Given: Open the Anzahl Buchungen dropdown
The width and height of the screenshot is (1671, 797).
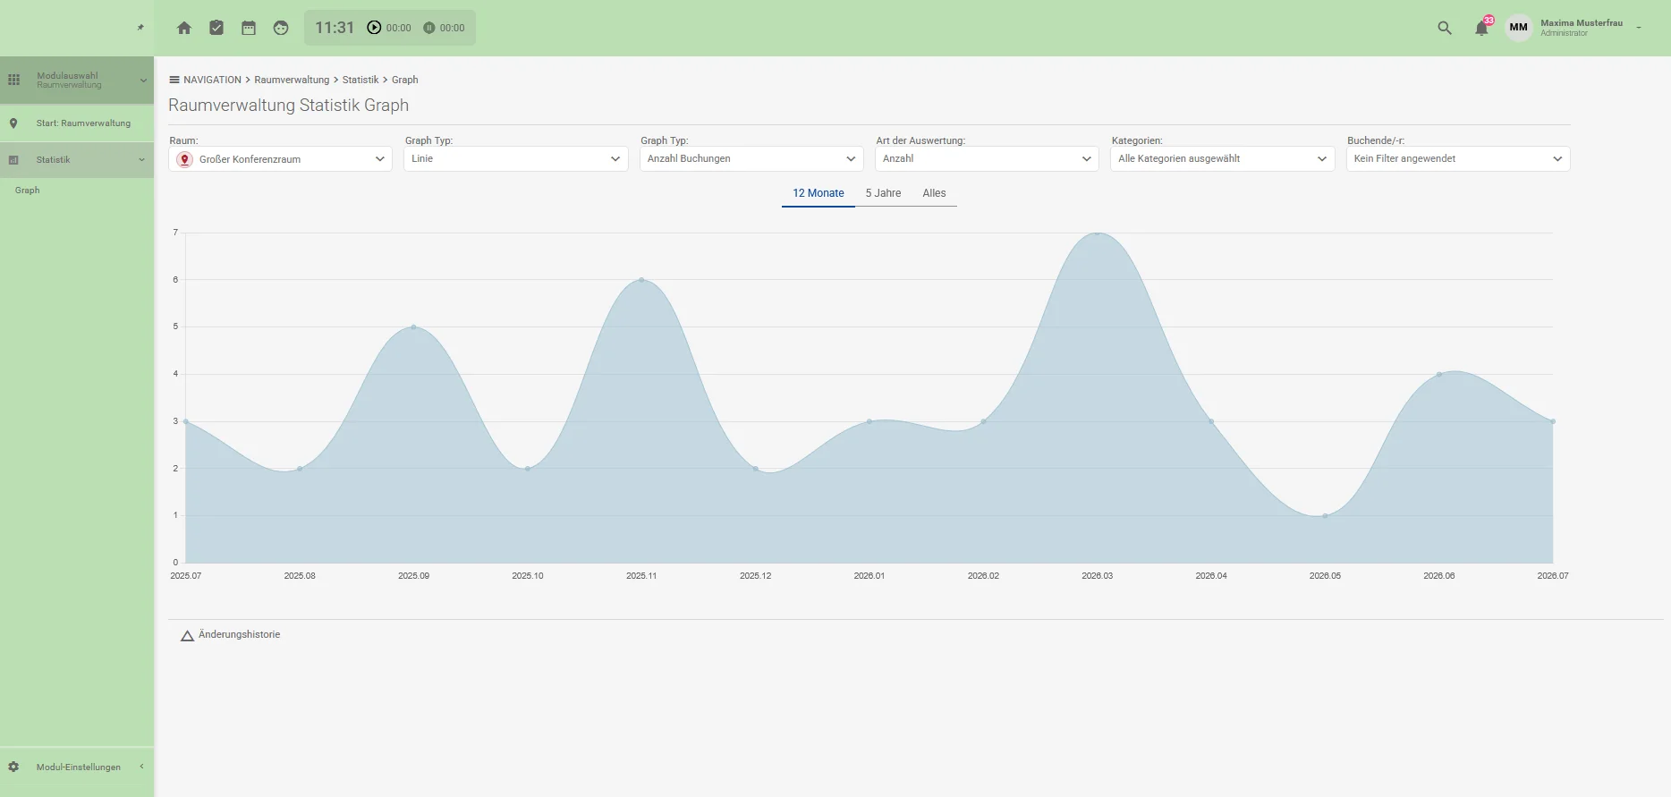Looking at the screenshot, I should click(x=751, y=158).
